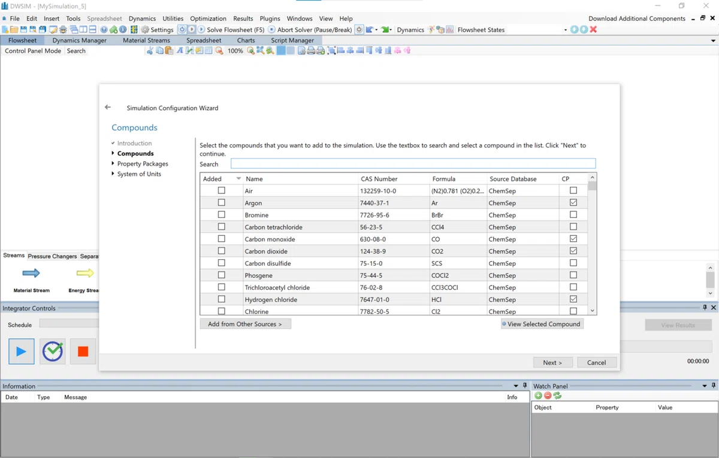The width and height of the screenshot is (719, 458).
Task: Click the Energy Stream yellow arrow icon
Action: [85, 274]
